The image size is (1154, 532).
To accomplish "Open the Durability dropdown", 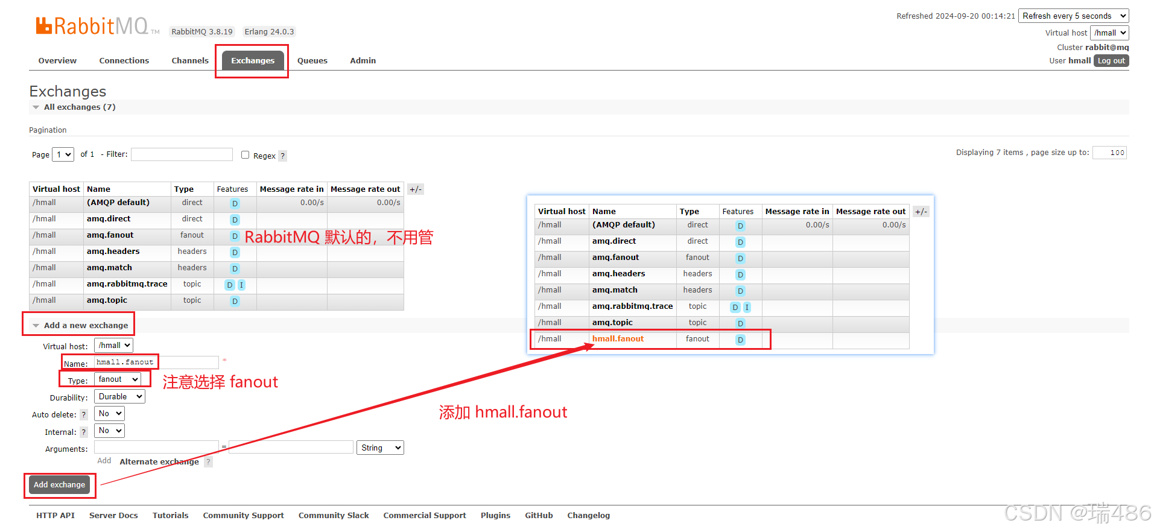I will click(119, 397).
